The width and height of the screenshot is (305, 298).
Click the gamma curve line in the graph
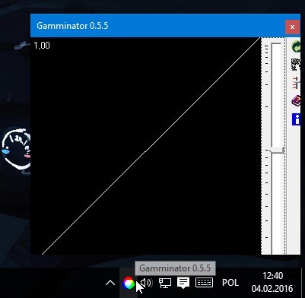(151, 146)
